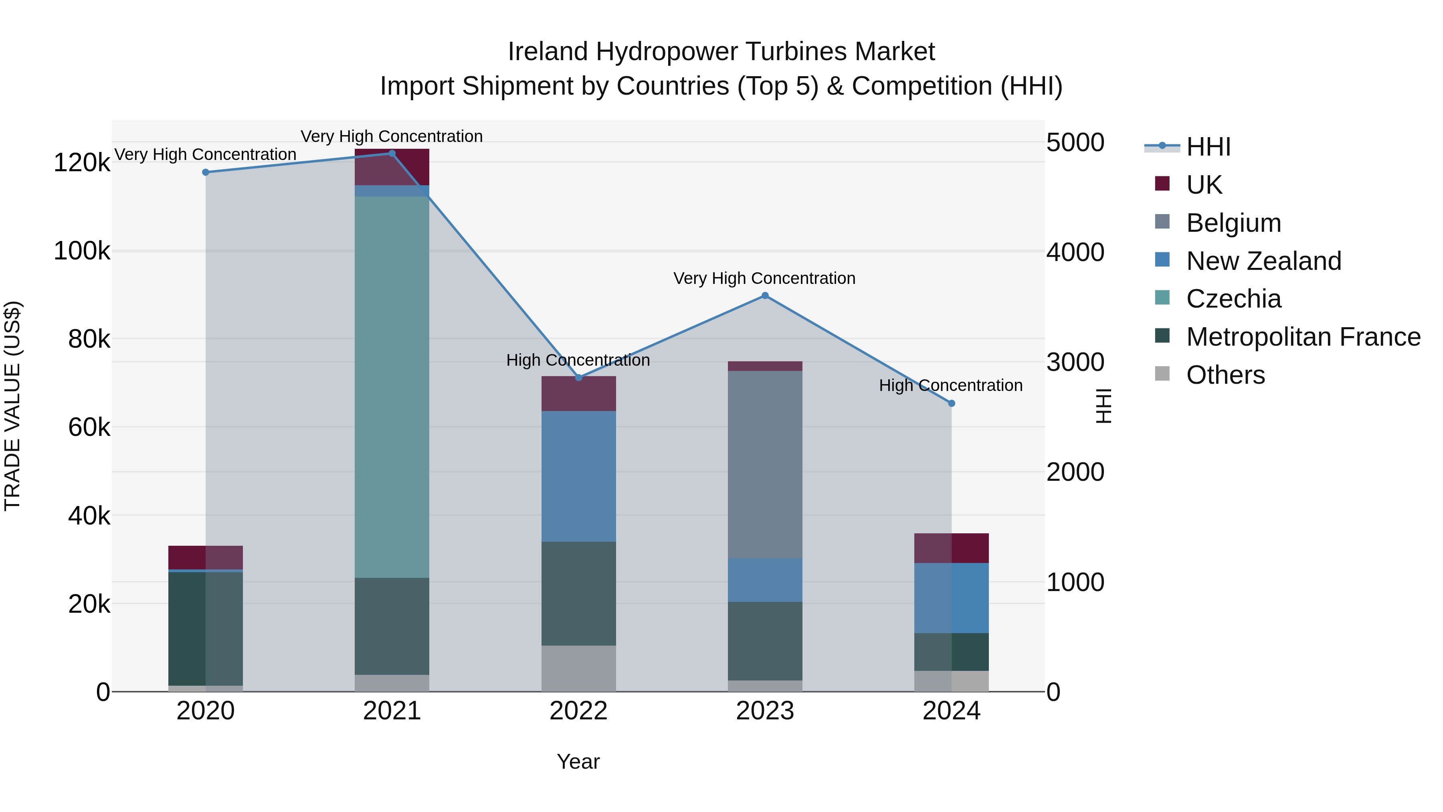The width and height of the screenshot is (1443, 812).
Task: Click Metropolitan France segment in 2023 bar
Action: point(765,641)
